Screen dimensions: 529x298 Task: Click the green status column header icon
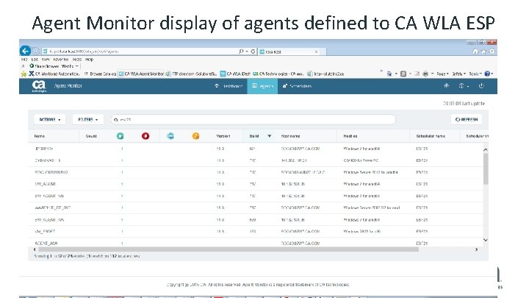click(x=120, y=136)
